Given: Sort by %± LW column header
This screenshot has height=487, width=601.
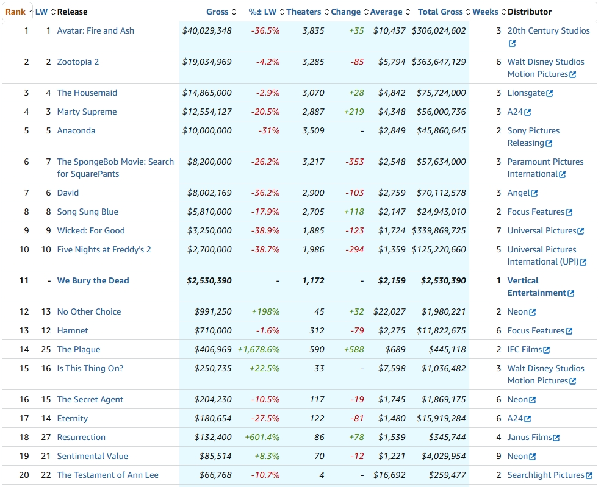Looking at the screenshot, I should (262, 12).
